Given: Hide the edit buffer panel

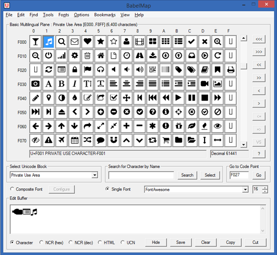Looking at the screenshot, I should point(156,242).
